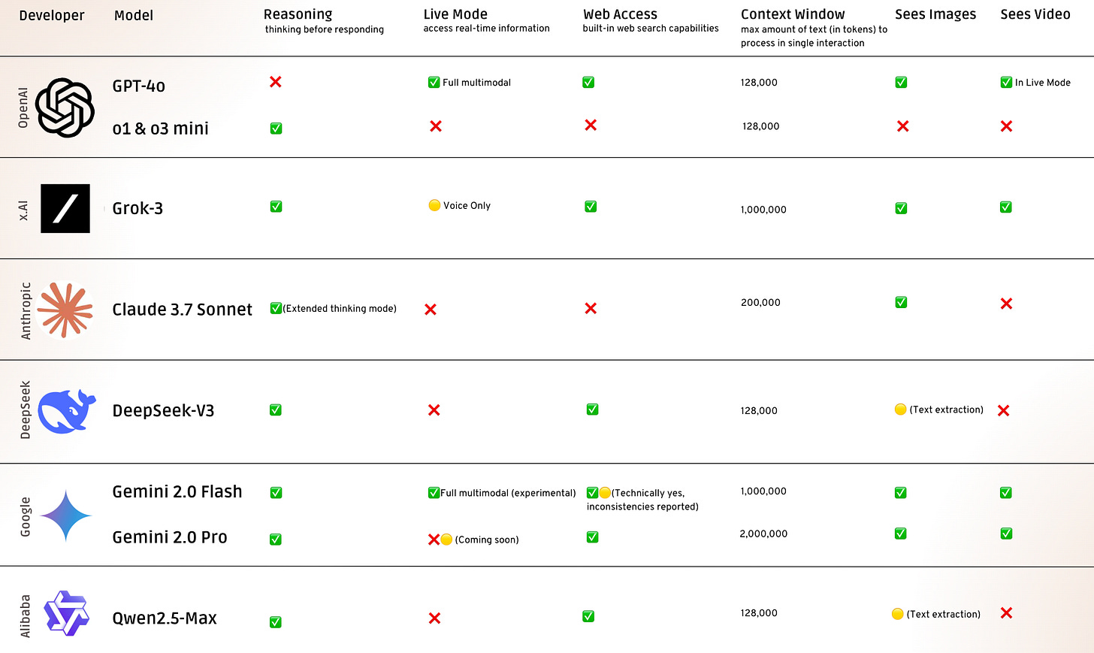Click the red X for o1 & o3 mini Sees Images
Viewport: 1094px width, 653px height.
point(903,126)
